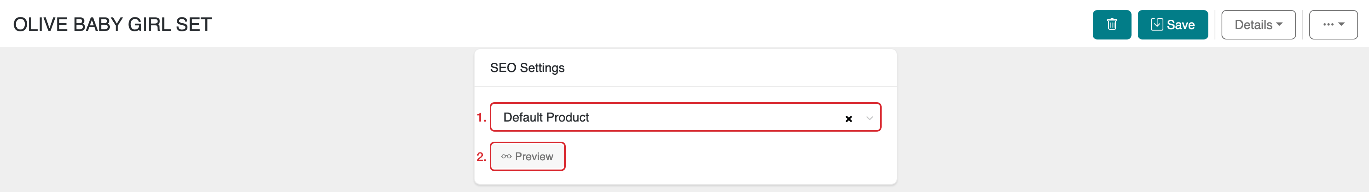This screenshot has height=192, width=1369.
Task: Click the "Save" text label
Action: coord(1180,25)
